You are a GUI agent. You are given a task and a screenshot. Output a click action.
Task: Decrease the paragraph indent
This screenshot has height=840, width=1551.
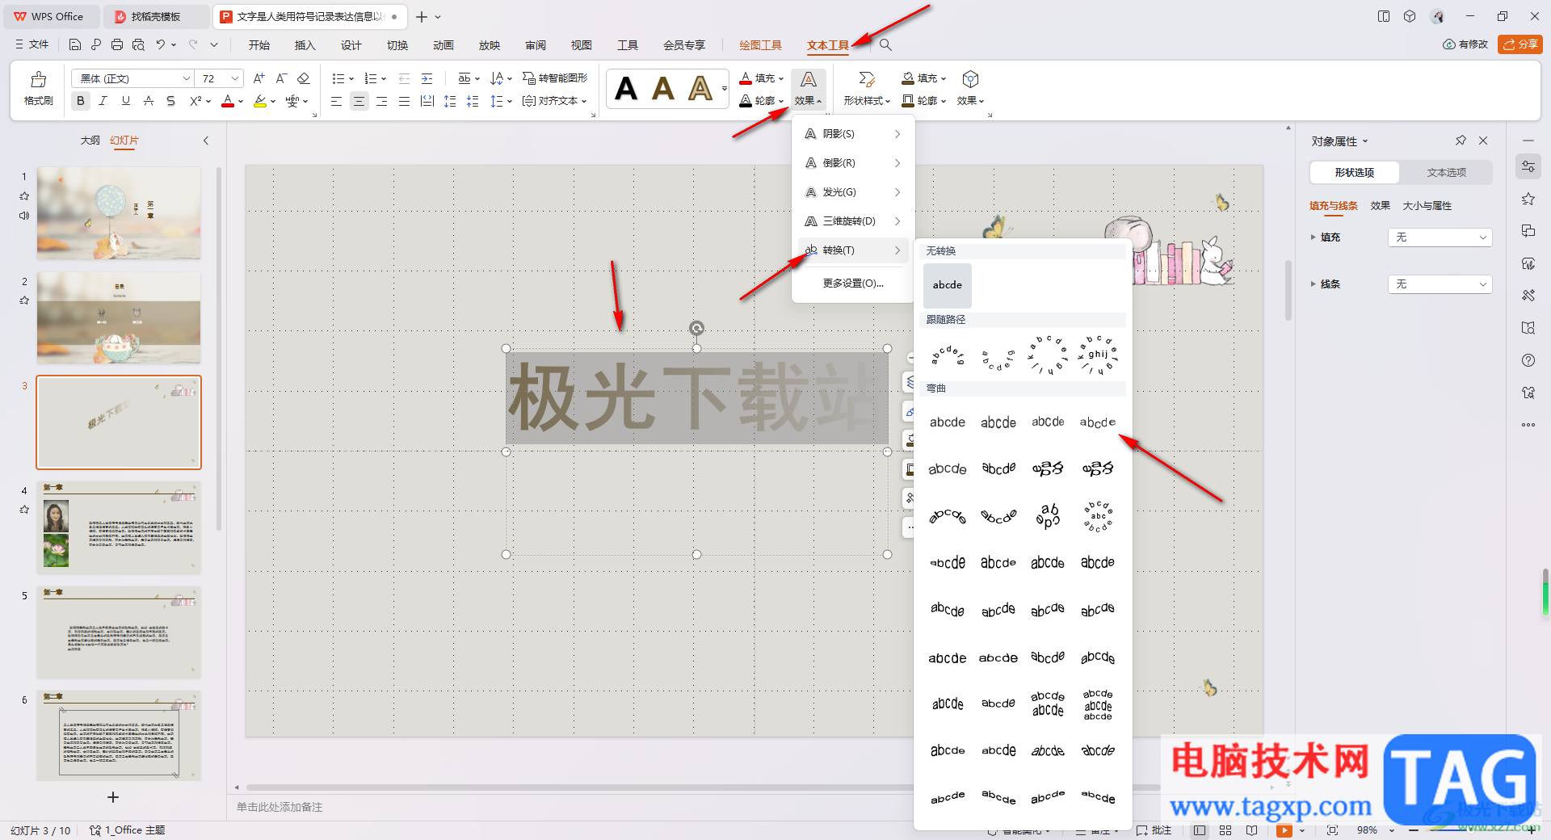(404, 78)
